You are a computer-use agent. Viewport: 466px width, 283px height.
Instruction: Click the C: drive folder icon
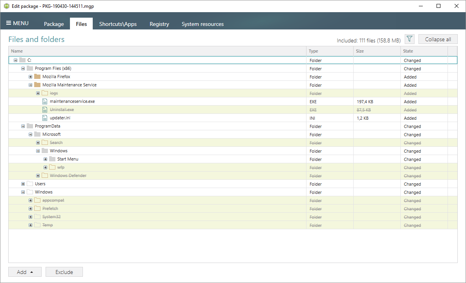tap(22, 60)
